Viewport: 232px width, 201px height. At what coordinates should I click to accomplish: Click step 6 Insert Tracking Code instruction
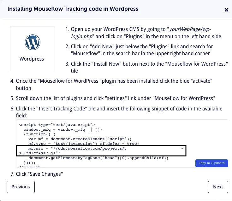tap(116, 112)
